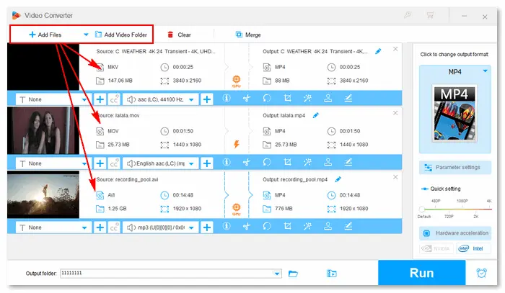
Task: Apply effects wand on recording_pool.avi row
Action: coord(307,226)
